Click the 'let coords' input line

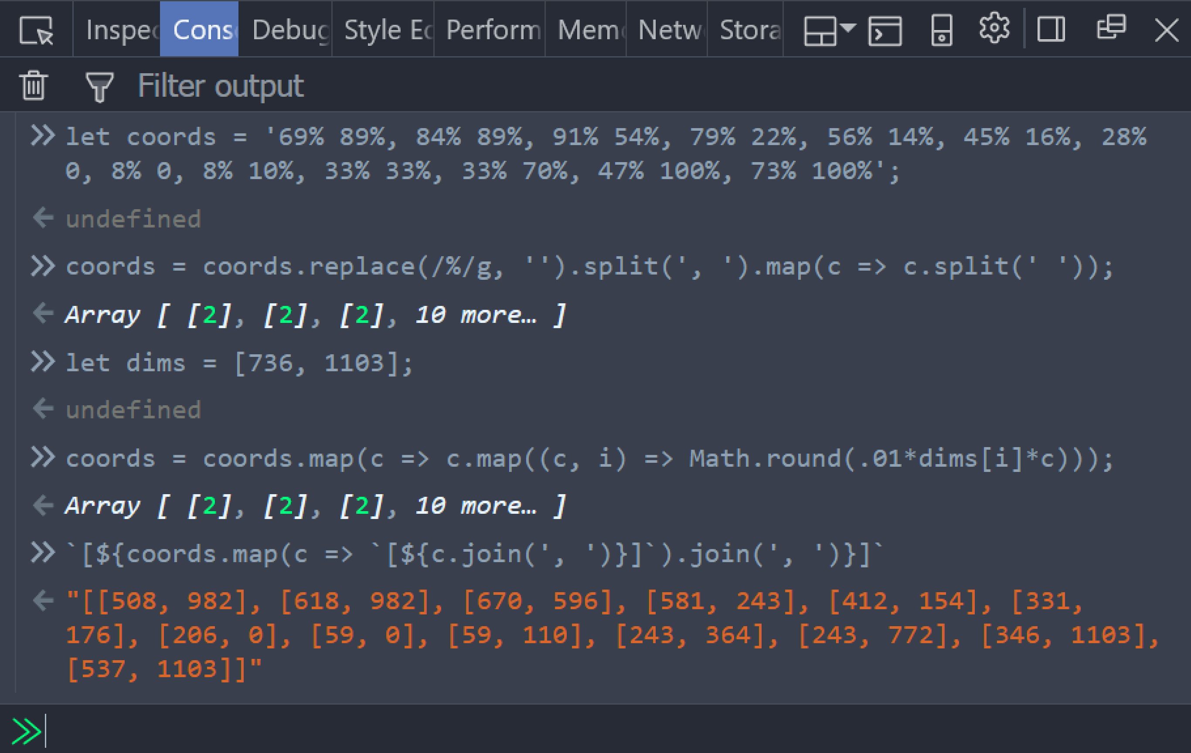click(x=606, y=154)
